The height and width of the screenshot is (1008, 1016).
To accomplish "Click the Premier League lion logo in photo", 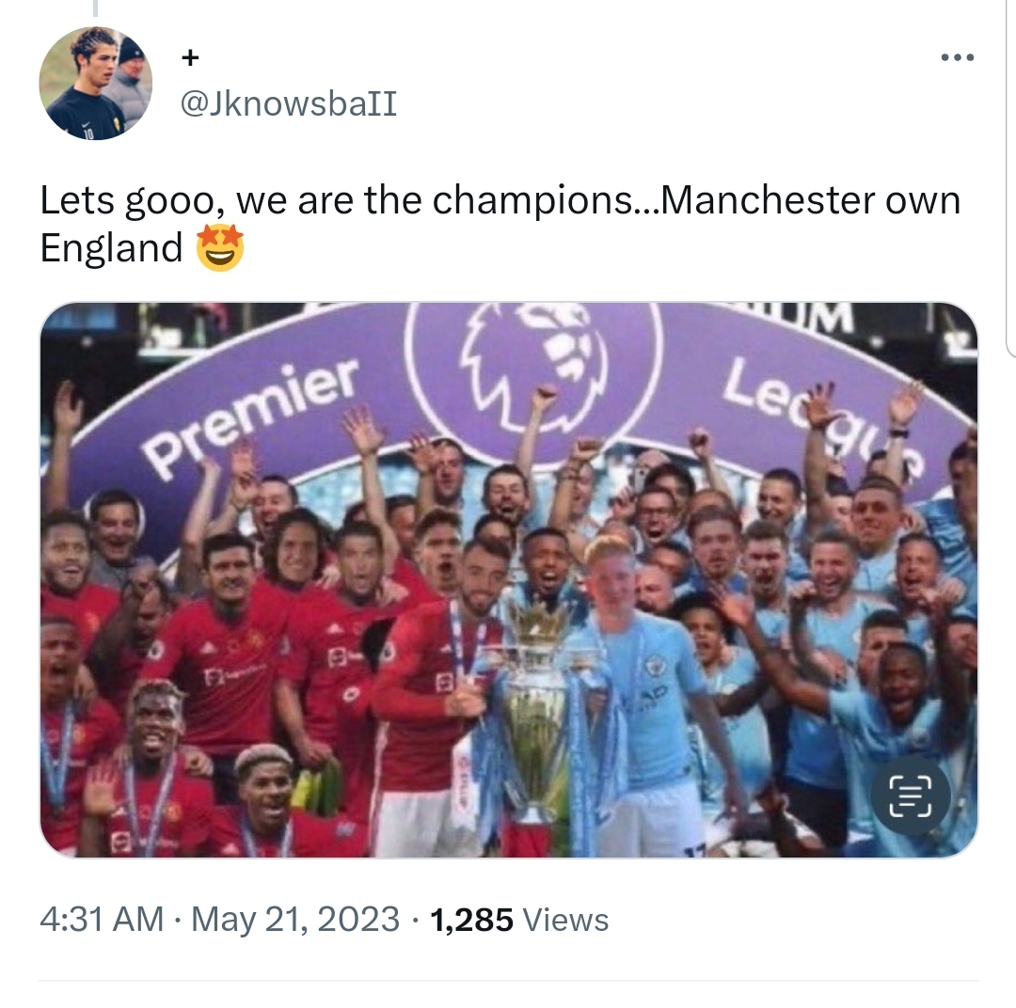I will point(533,368).
